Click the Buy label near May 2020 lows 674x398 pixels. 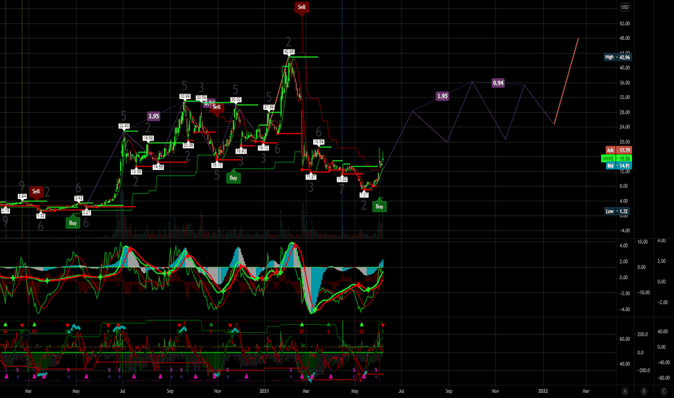pyautogui.click(x=72, y=223)
